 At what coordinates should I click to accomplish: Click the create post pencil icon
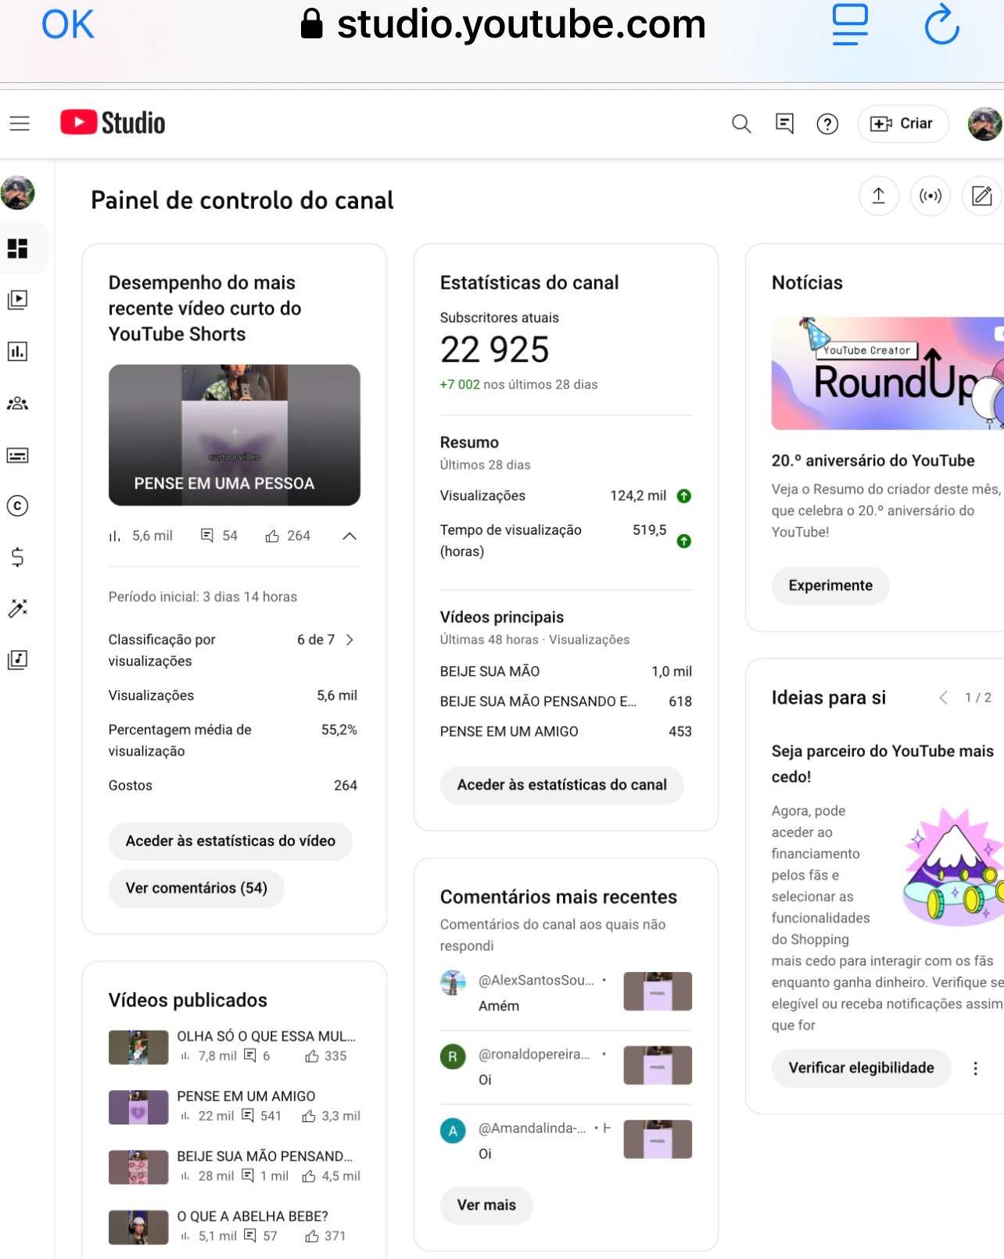pos(982,195)
